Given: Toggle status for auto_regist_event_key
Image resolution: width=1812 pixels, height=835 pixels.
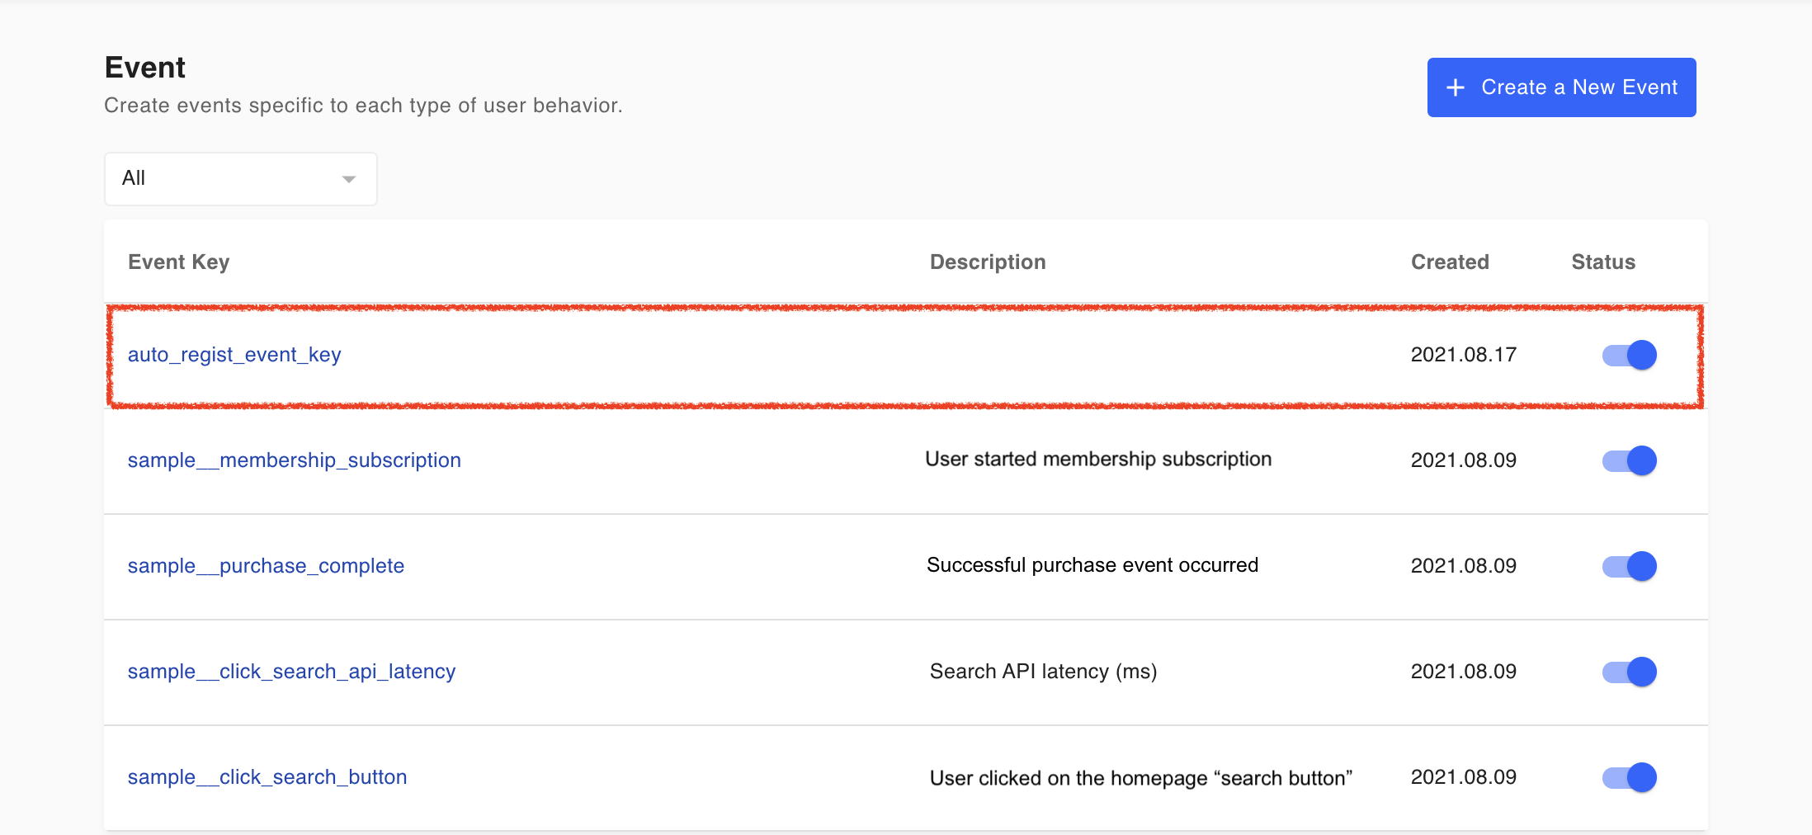Looking at the screenshot, I should 1630,355.
